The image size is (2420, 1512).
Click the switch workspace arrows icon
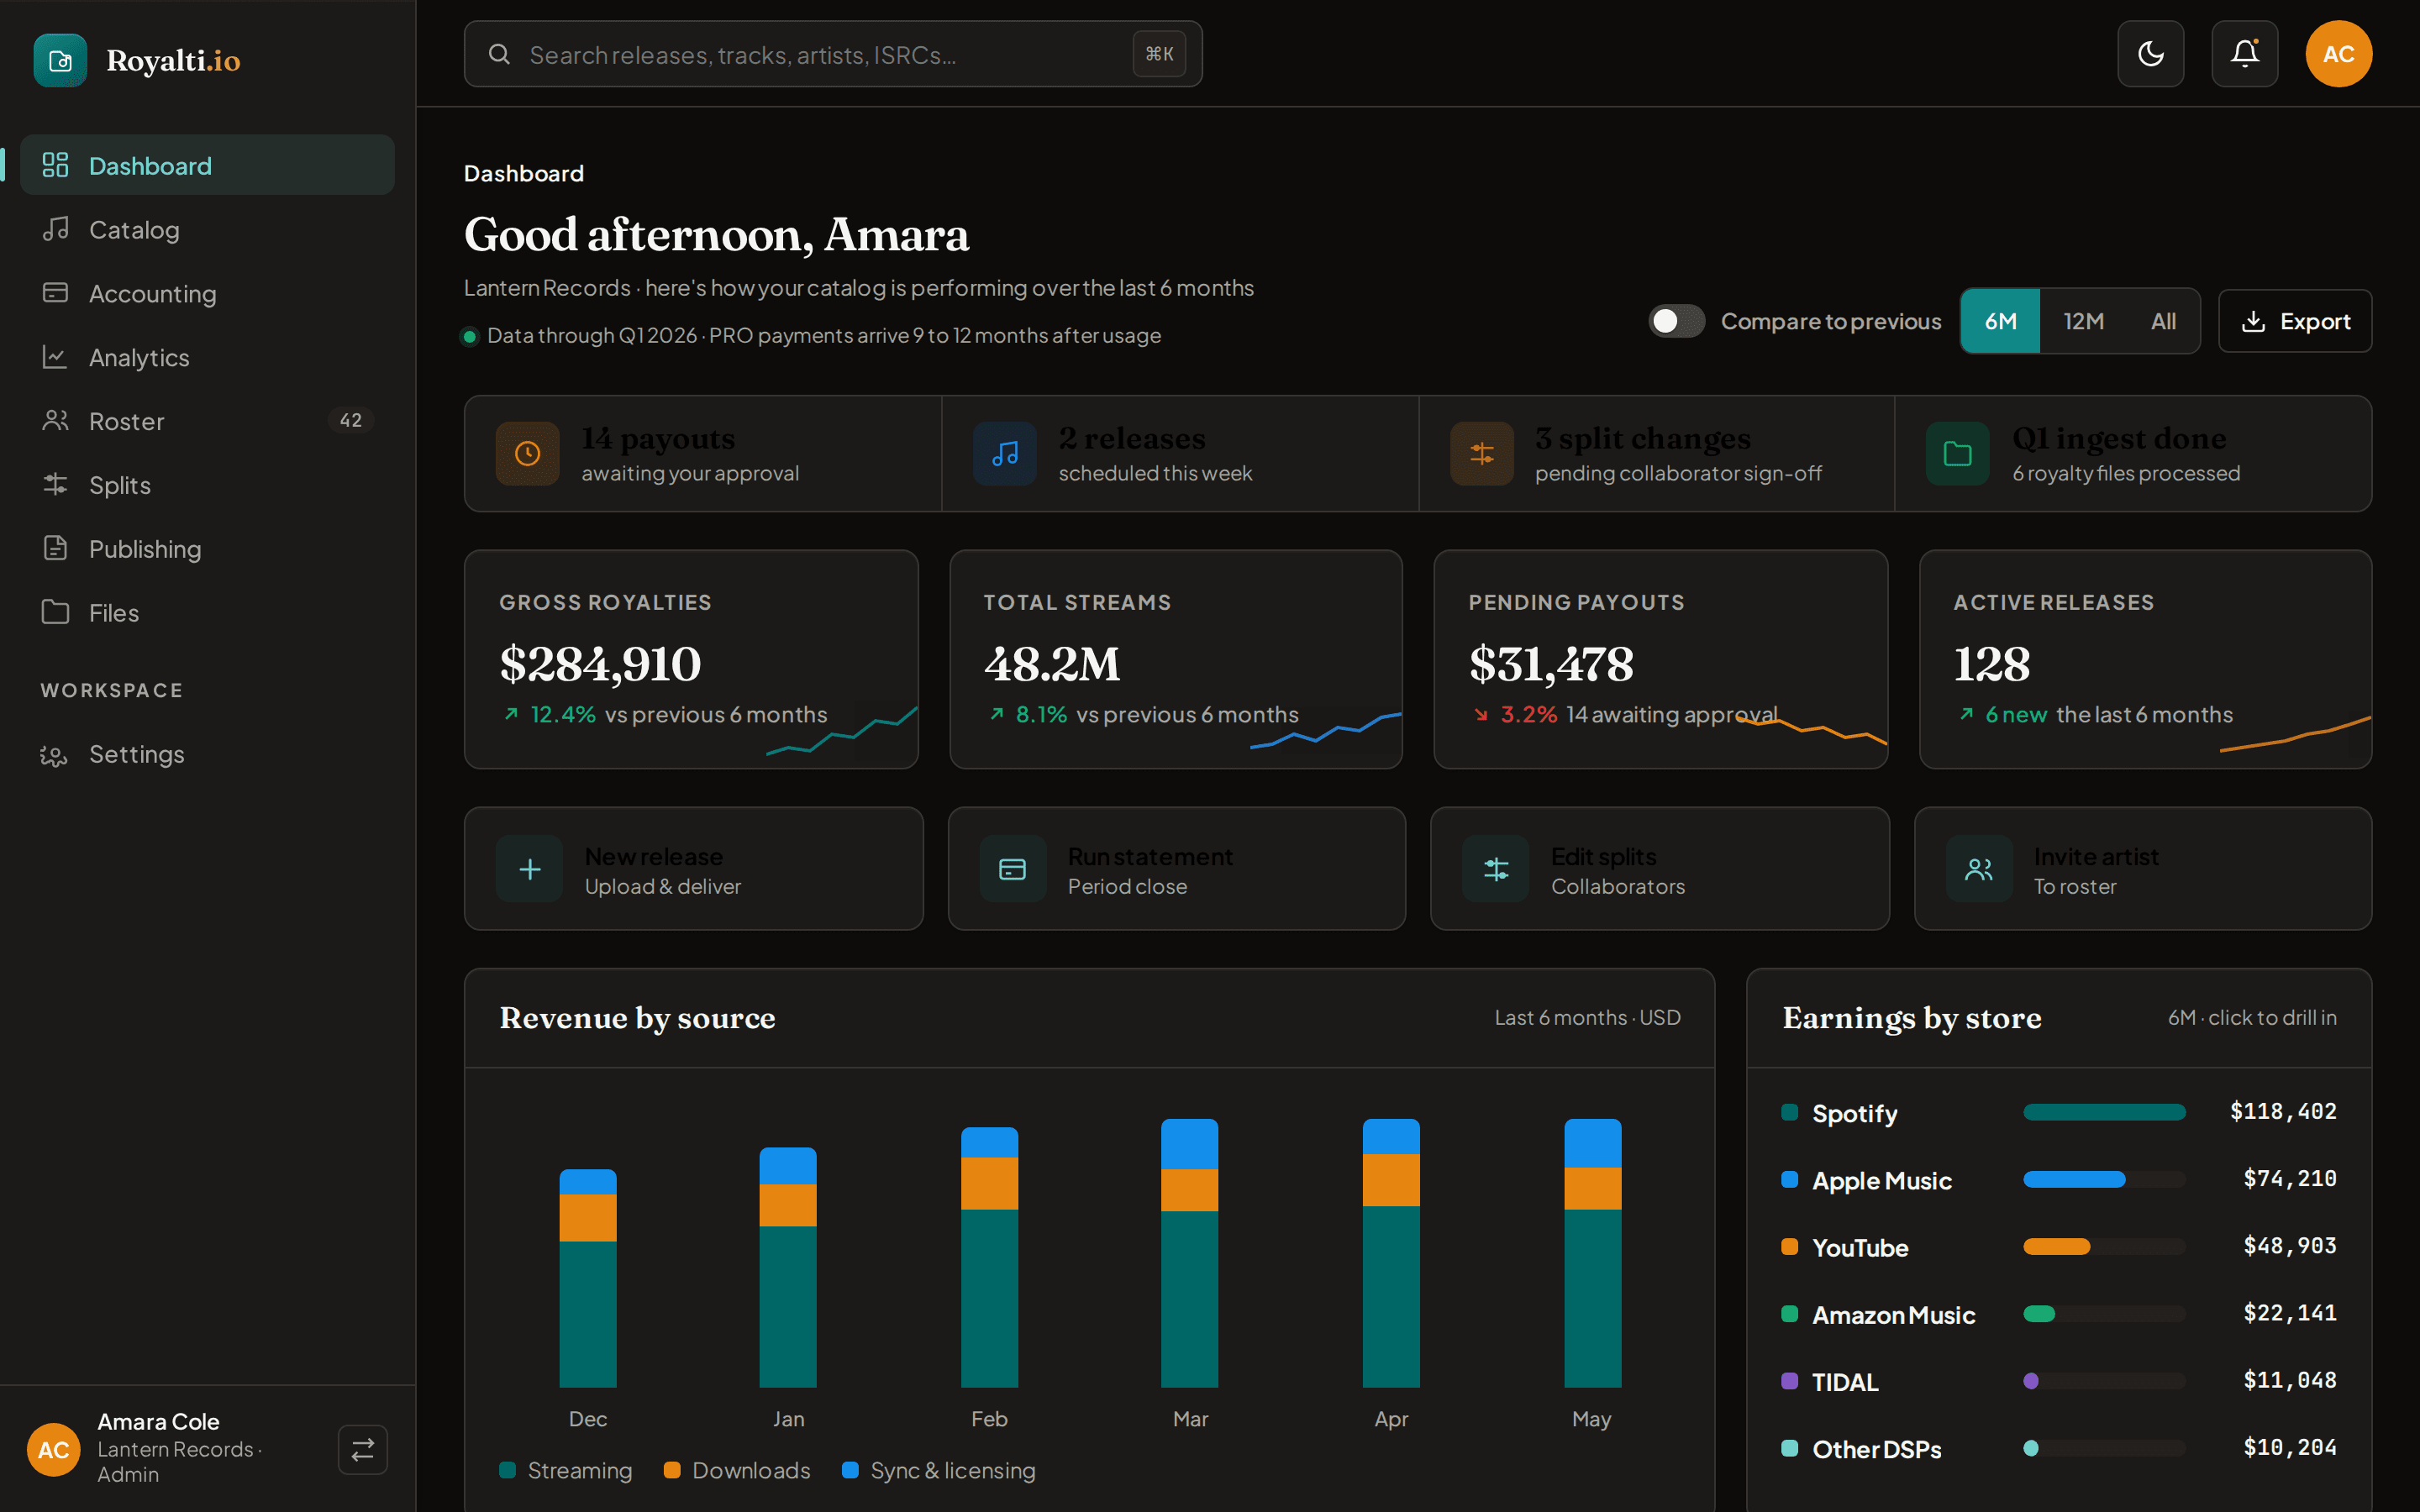click(363, 1449)
